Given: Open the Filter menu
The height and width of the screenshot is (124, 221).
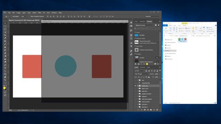Looking at the screenshot, I should click(x=39, y=13).
